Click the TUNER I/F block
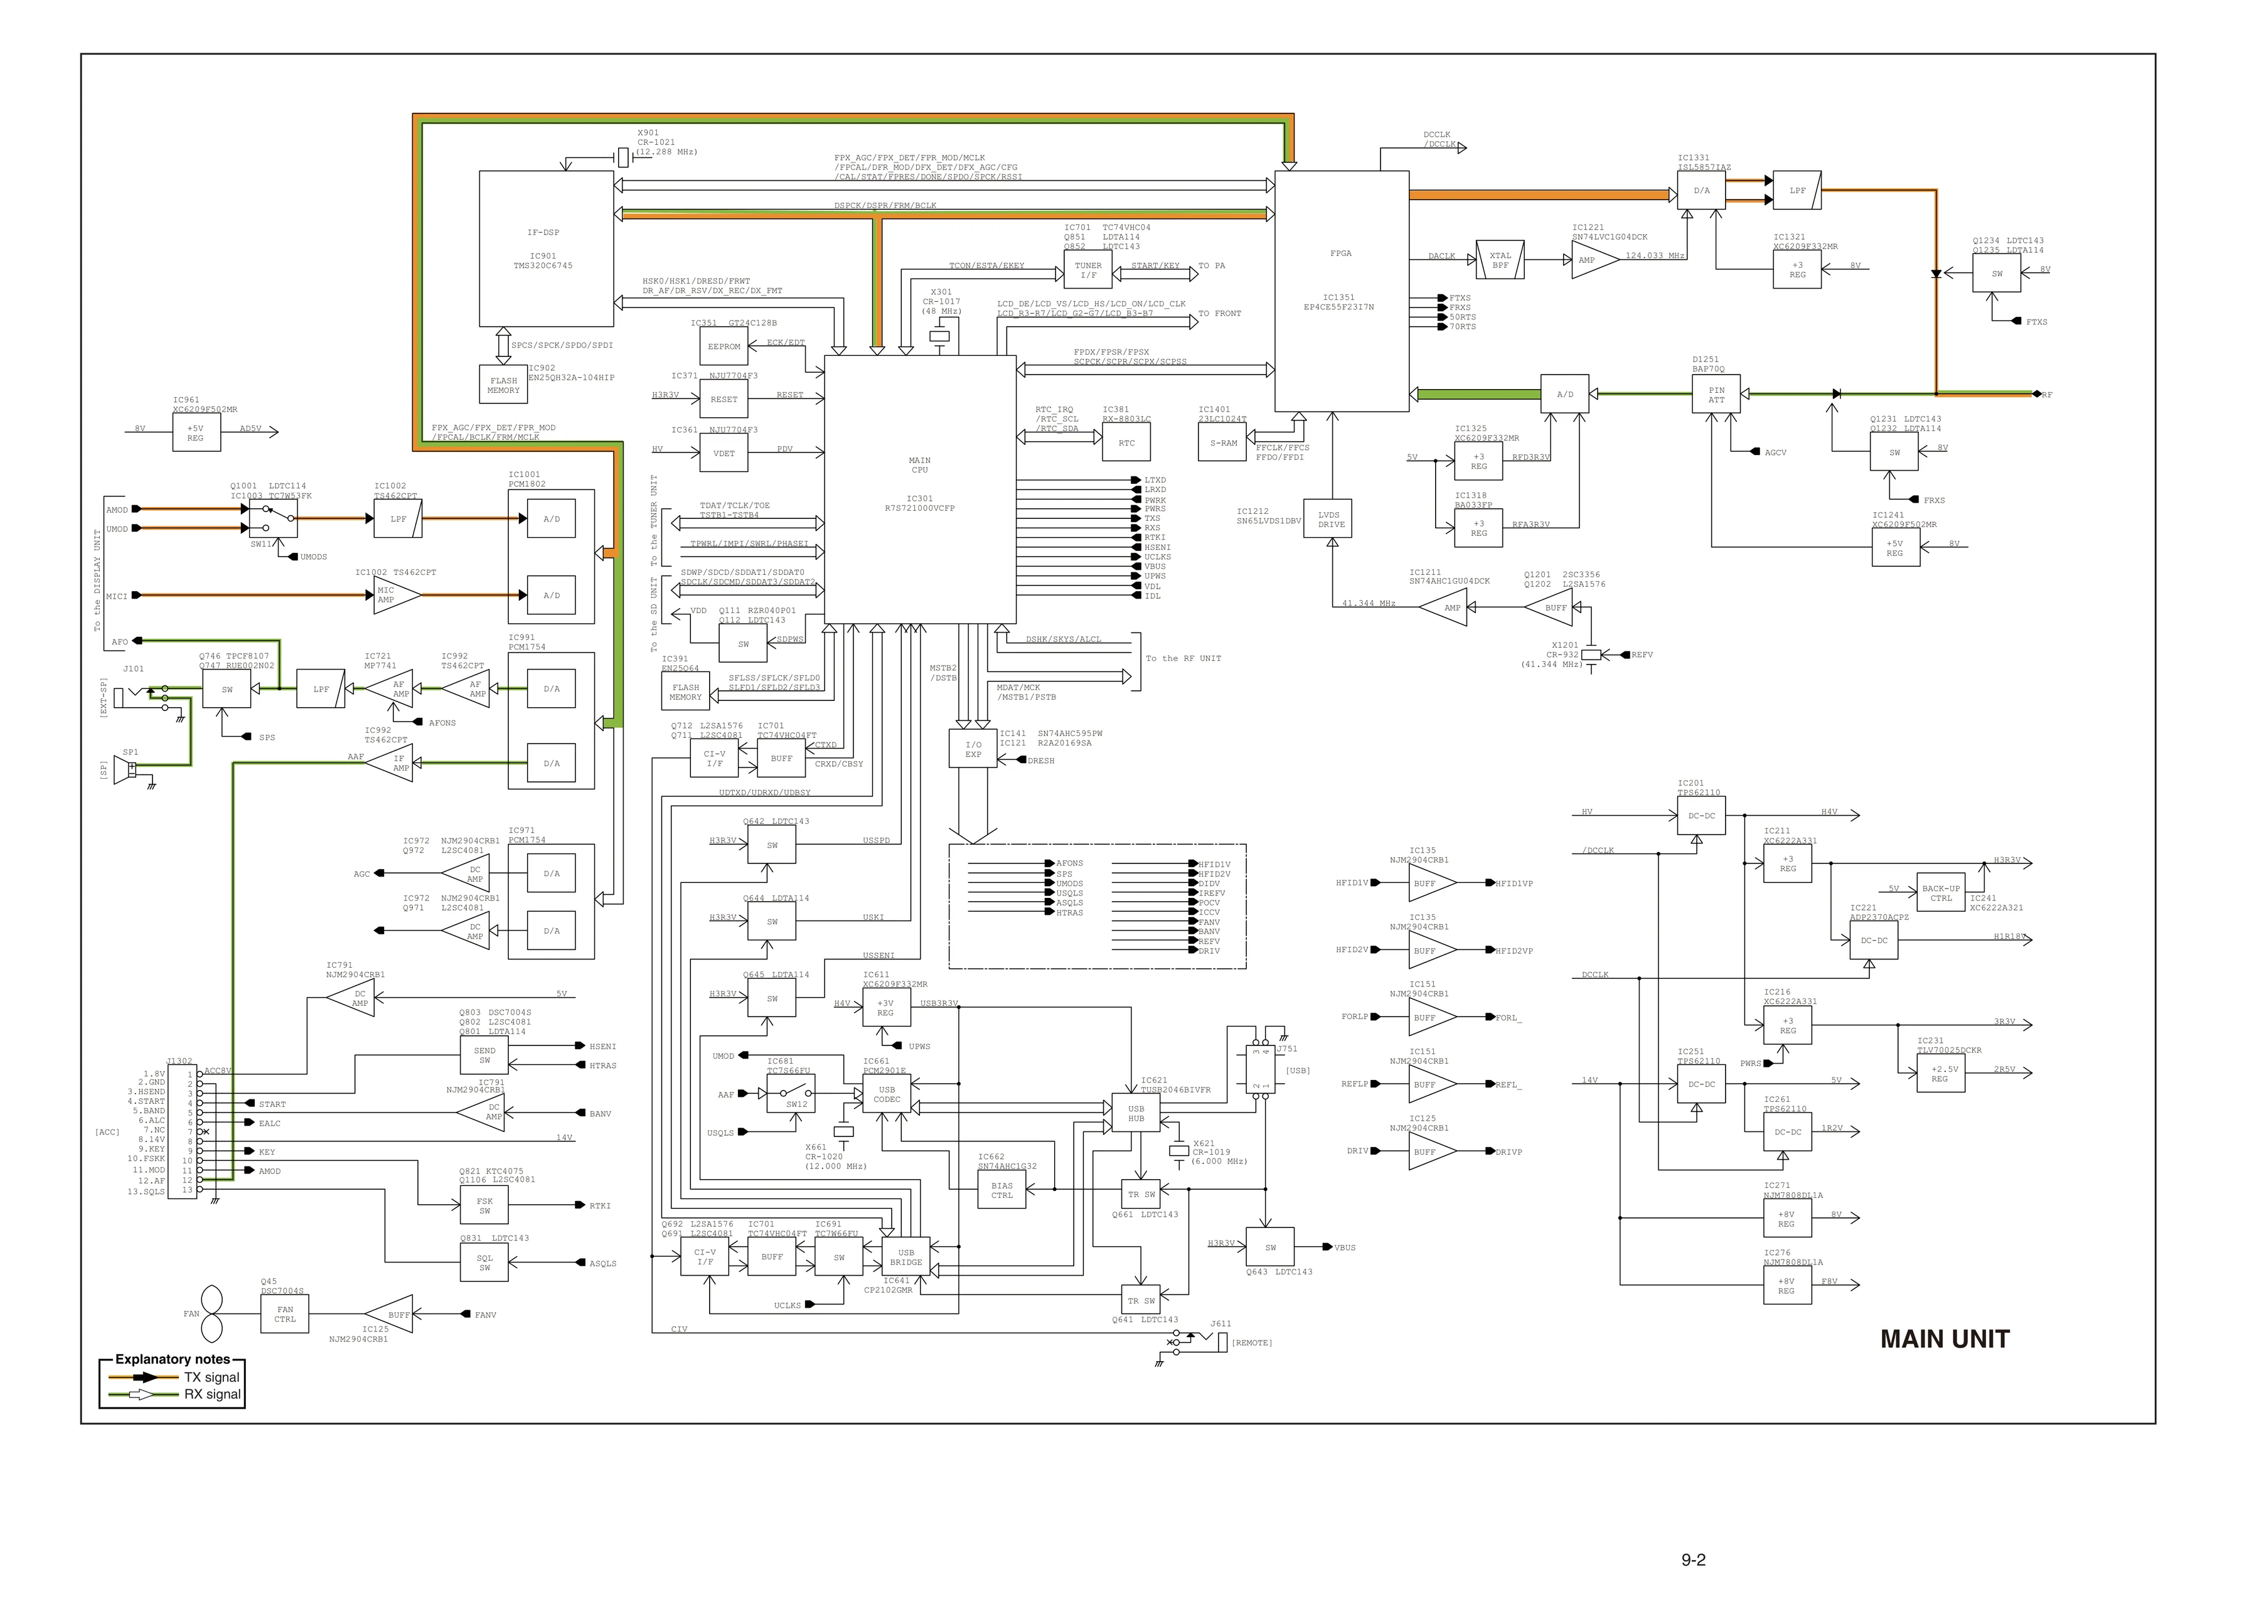This screenshot has width=2259, height=1597. click(x=1088, y=270)
